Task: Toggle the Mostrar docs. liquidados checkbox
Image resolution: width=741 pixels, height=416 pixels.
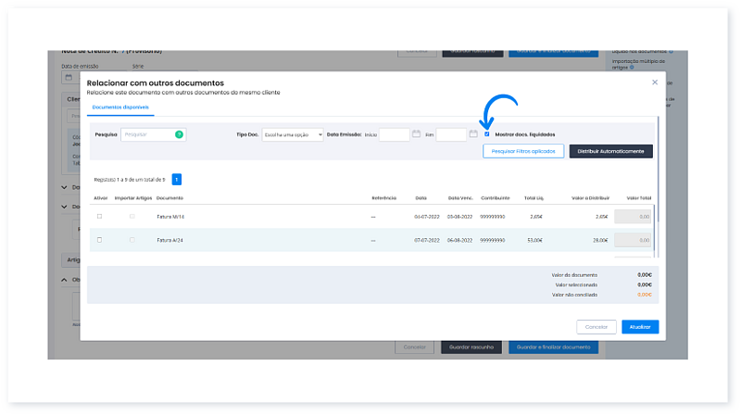Action: 487,134
